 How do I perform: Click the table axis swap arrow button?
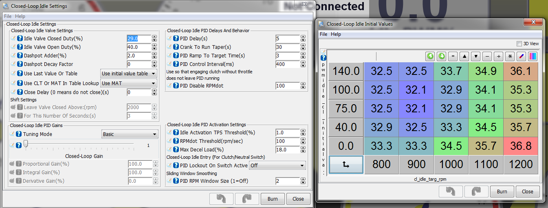[346, 164]
